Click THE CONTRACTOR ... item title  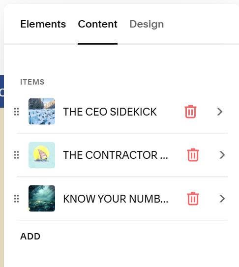[116, 155]
